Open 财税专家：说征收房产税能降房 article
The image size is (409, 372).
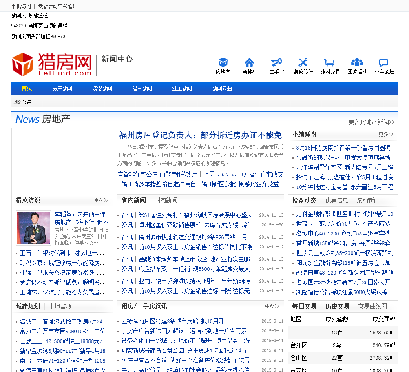63,263
